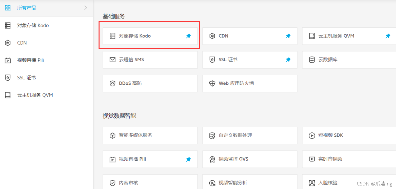Click the shield icon on SSL 证书 card
The height and width of the screenshot is (189, 396).
(212, 60)
